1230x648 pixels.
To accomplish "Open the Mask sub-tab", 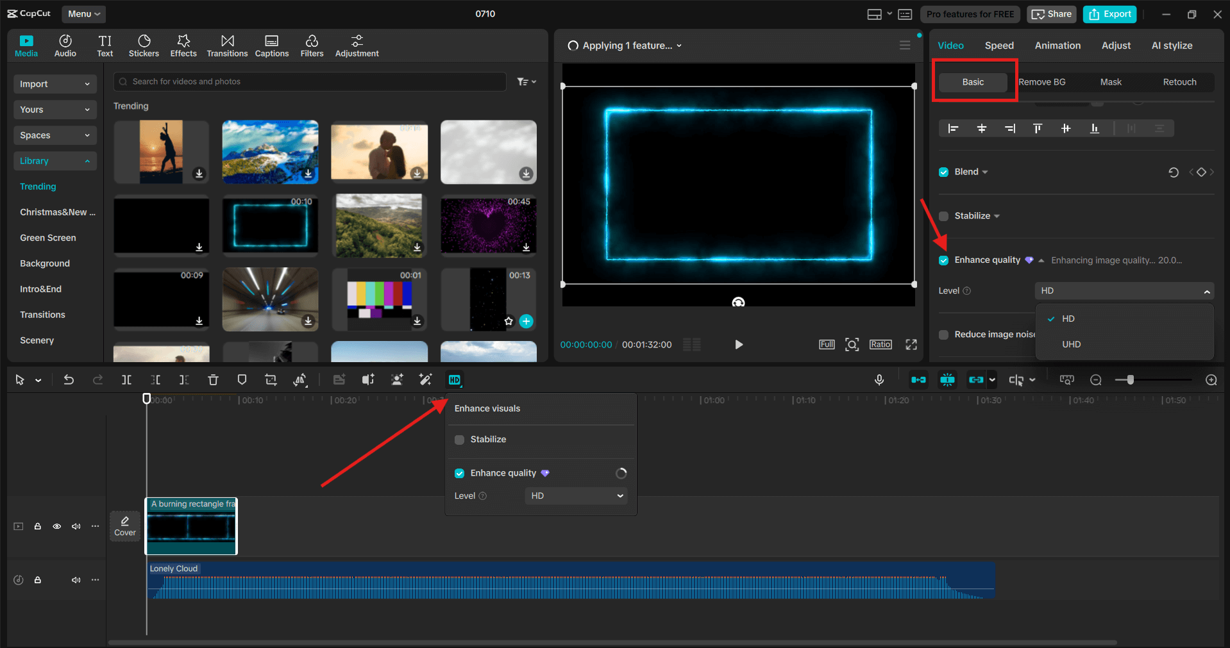I will [x=1111, y=82].
